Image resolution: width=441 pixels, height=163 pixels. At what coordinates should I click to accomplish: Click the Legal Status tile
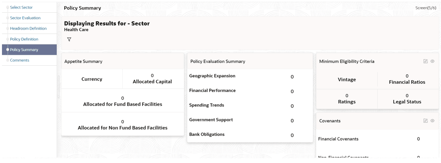tap(407, 99)
